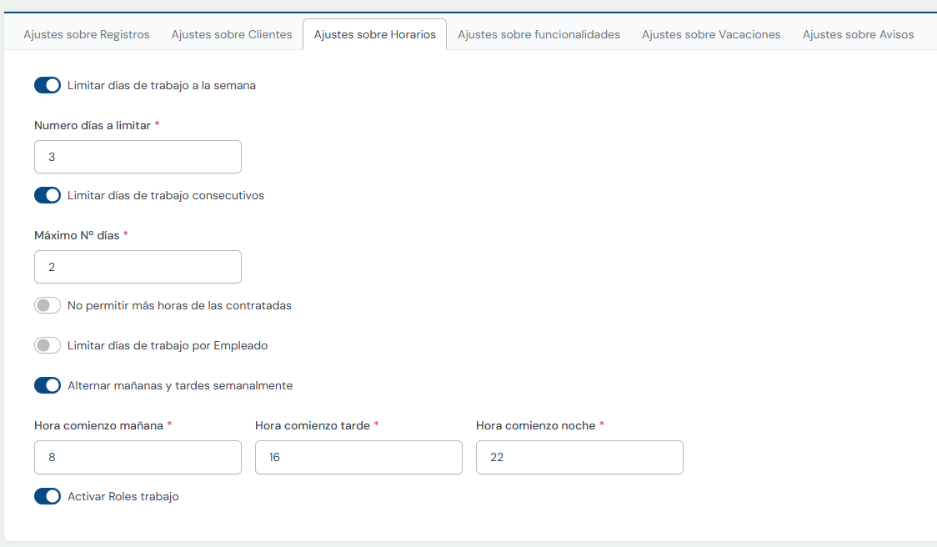
Task: Turn off Limitar días de trabajo consecutivos switch
Action: (x=48, y=195)
